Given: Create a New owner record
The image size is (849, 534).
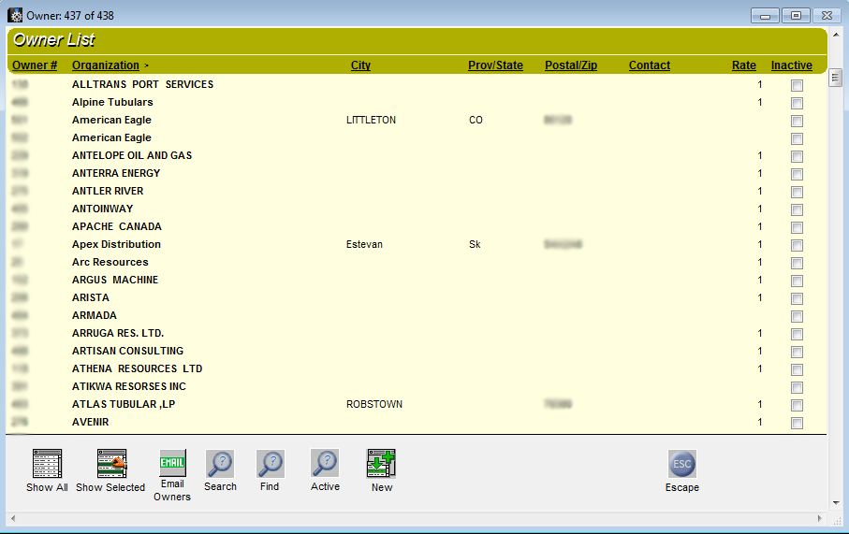Looking at the screenshot, I should pos(381,464).
